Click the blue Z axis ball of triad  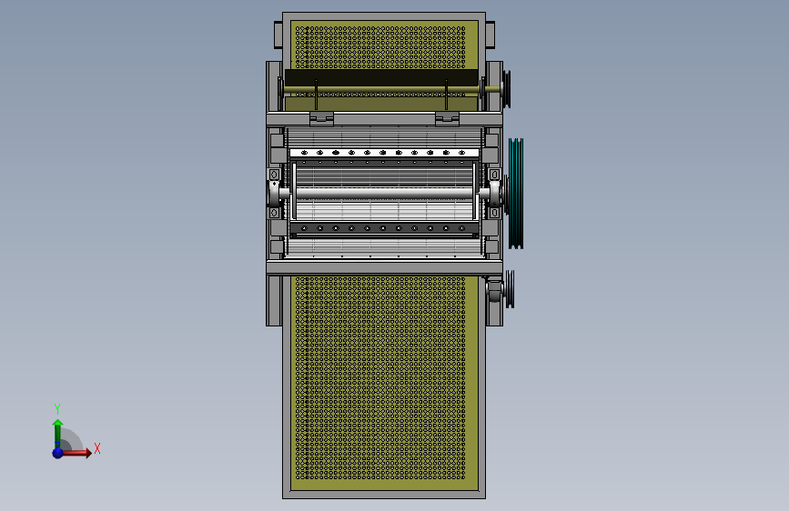point(58,453)
